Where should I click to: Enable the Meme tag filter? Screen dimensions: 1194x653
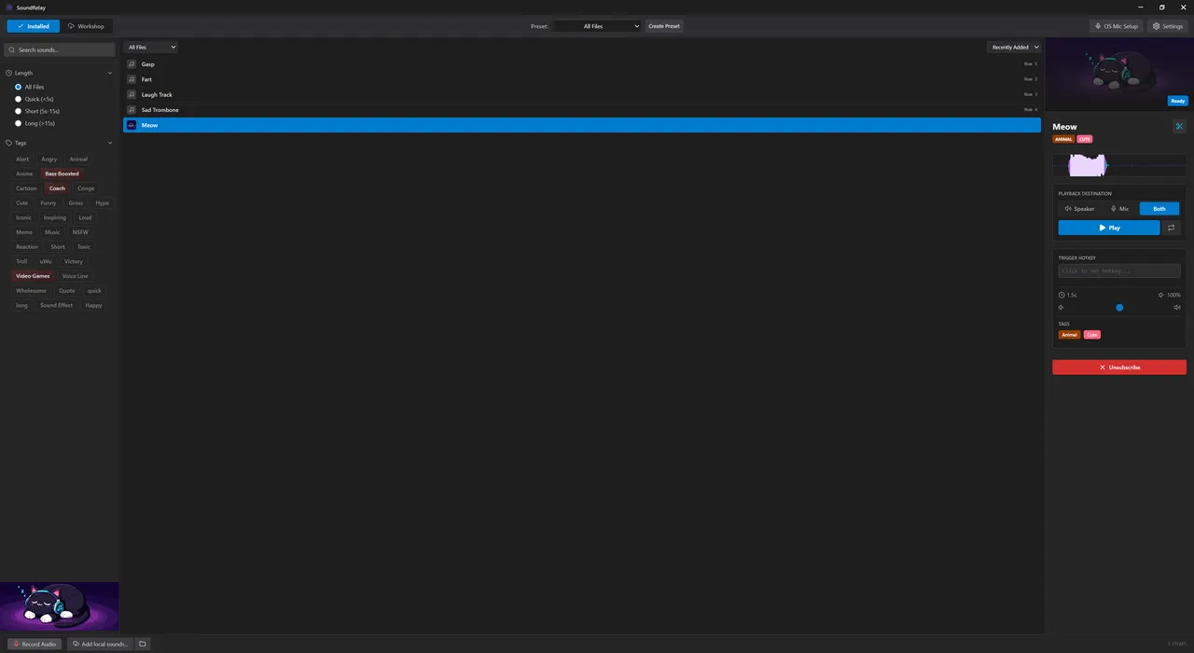(24, 232)
